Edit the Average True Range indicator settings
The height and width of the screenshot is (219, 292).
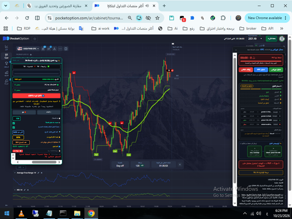[x=39, y=173]
